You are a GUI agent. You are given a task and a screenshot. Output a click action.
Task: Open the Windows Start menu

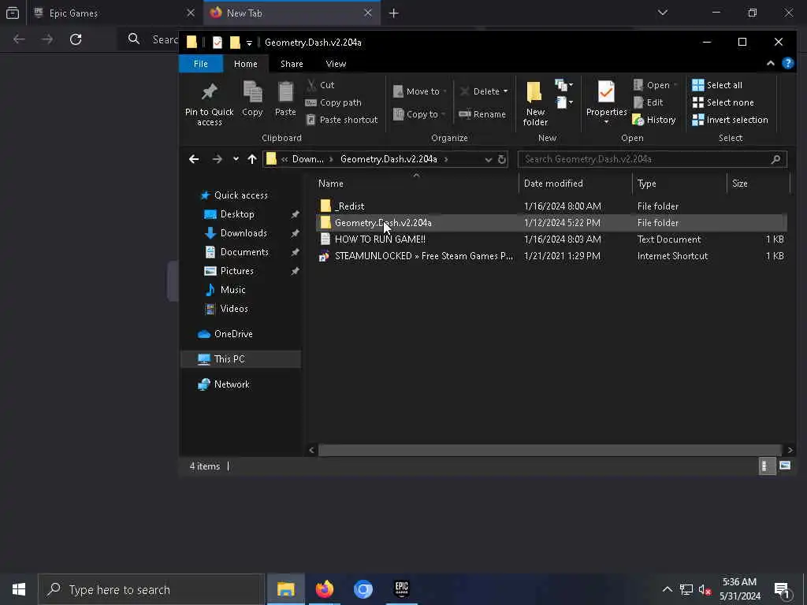coord(19,589)
